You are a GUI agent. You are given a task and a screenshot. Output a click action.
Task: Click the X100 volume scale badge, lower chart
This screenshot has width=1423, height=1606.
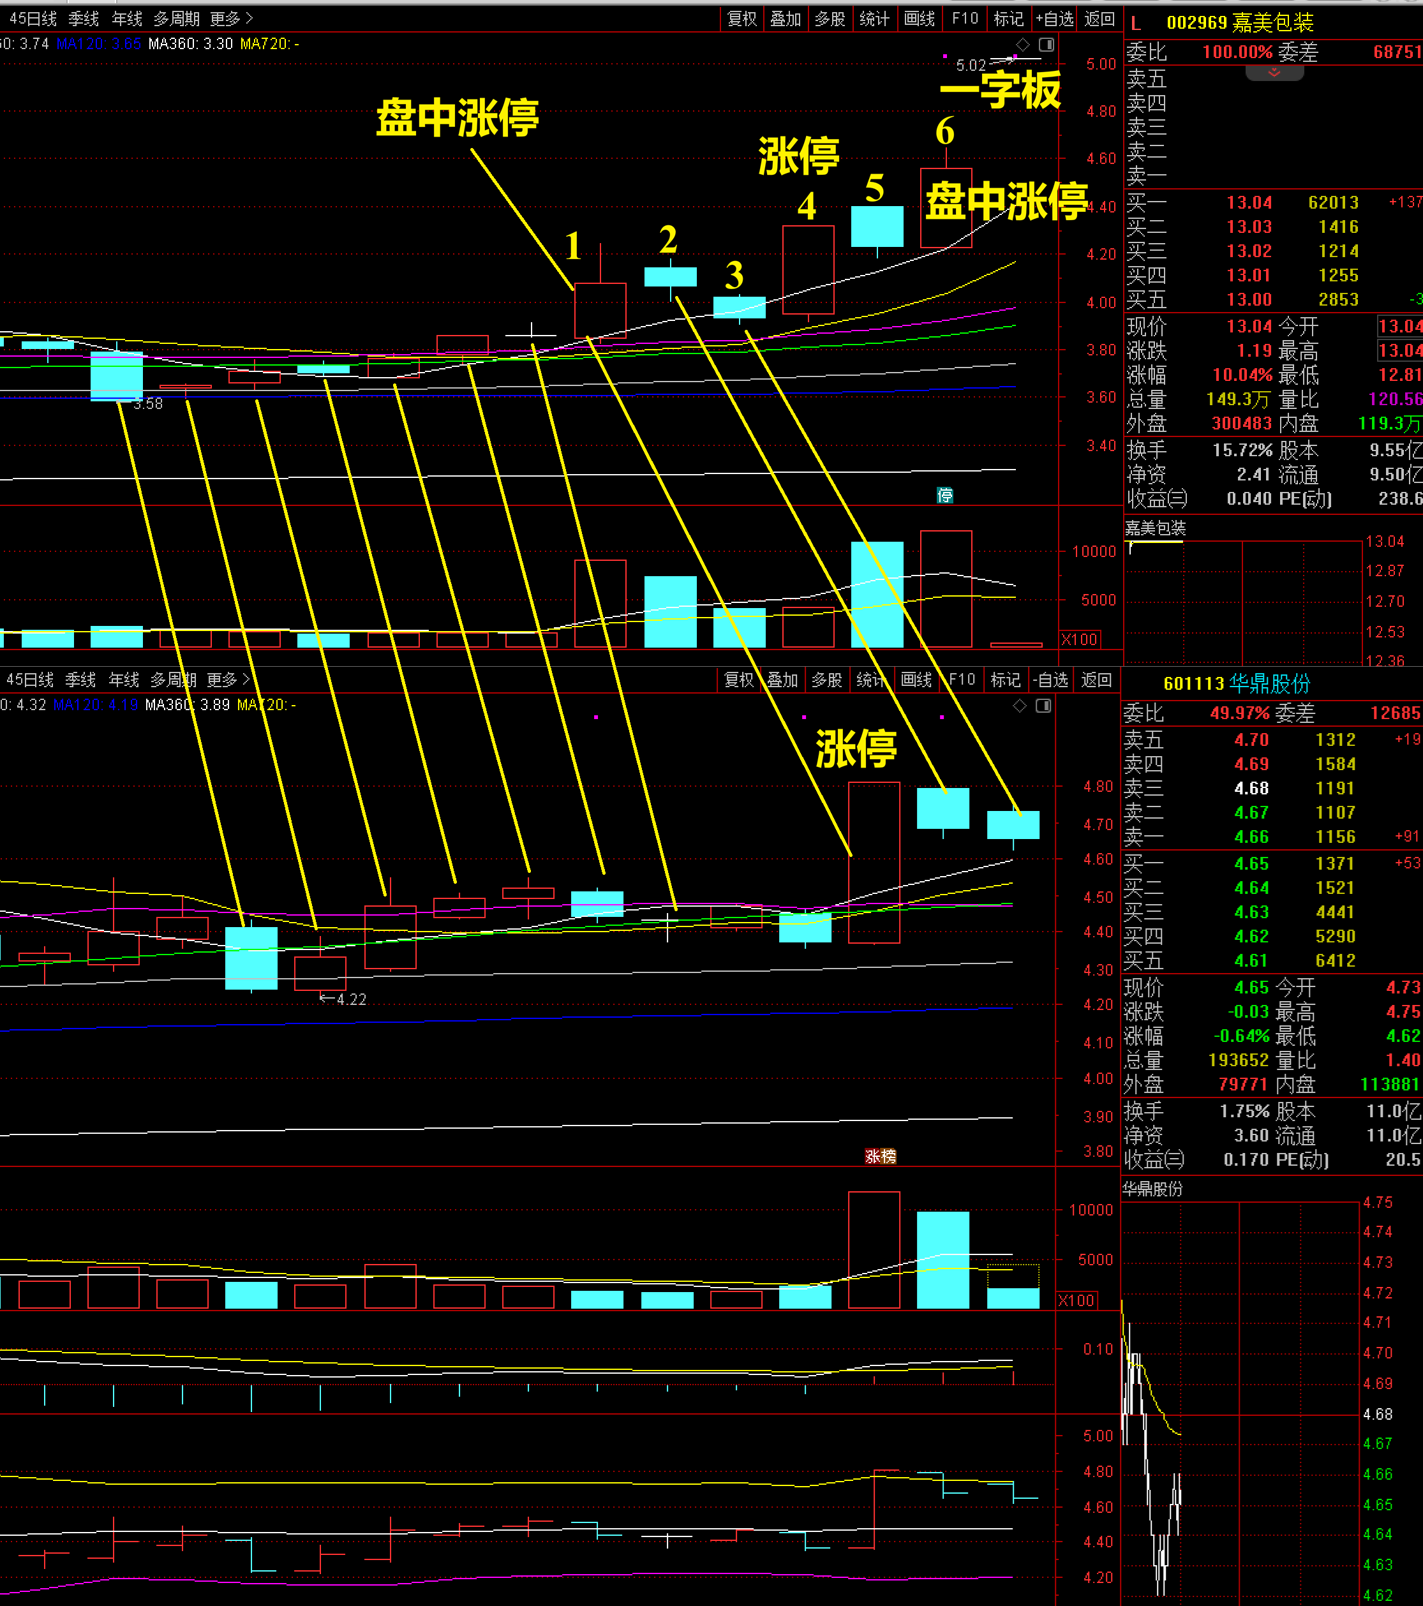click(x=1076, y=1300)
